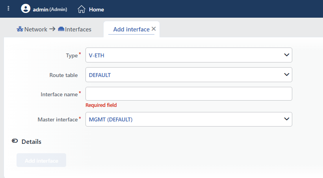
Task: Click the Master interface field label
Action: tap(58, 119)
